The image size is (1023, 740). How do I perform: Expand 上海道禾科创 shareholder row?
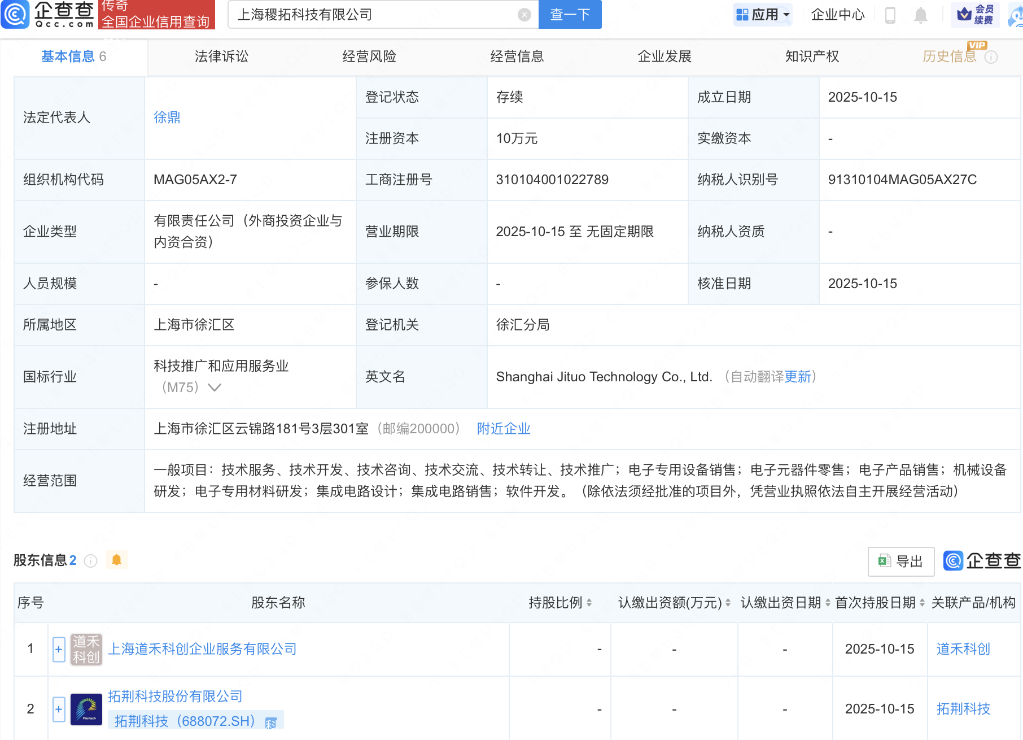coord(59,649)
